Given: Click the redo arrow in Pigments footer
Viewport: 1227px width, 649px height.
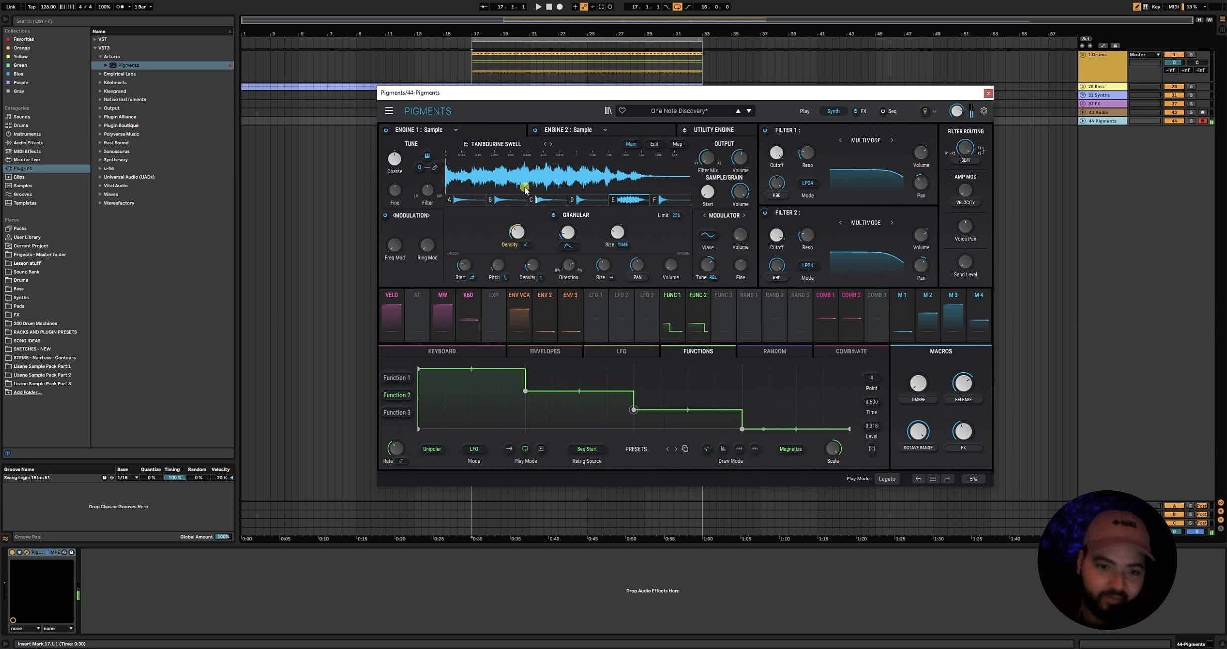Looking at the screenshot, I should [x=947, y=479].
